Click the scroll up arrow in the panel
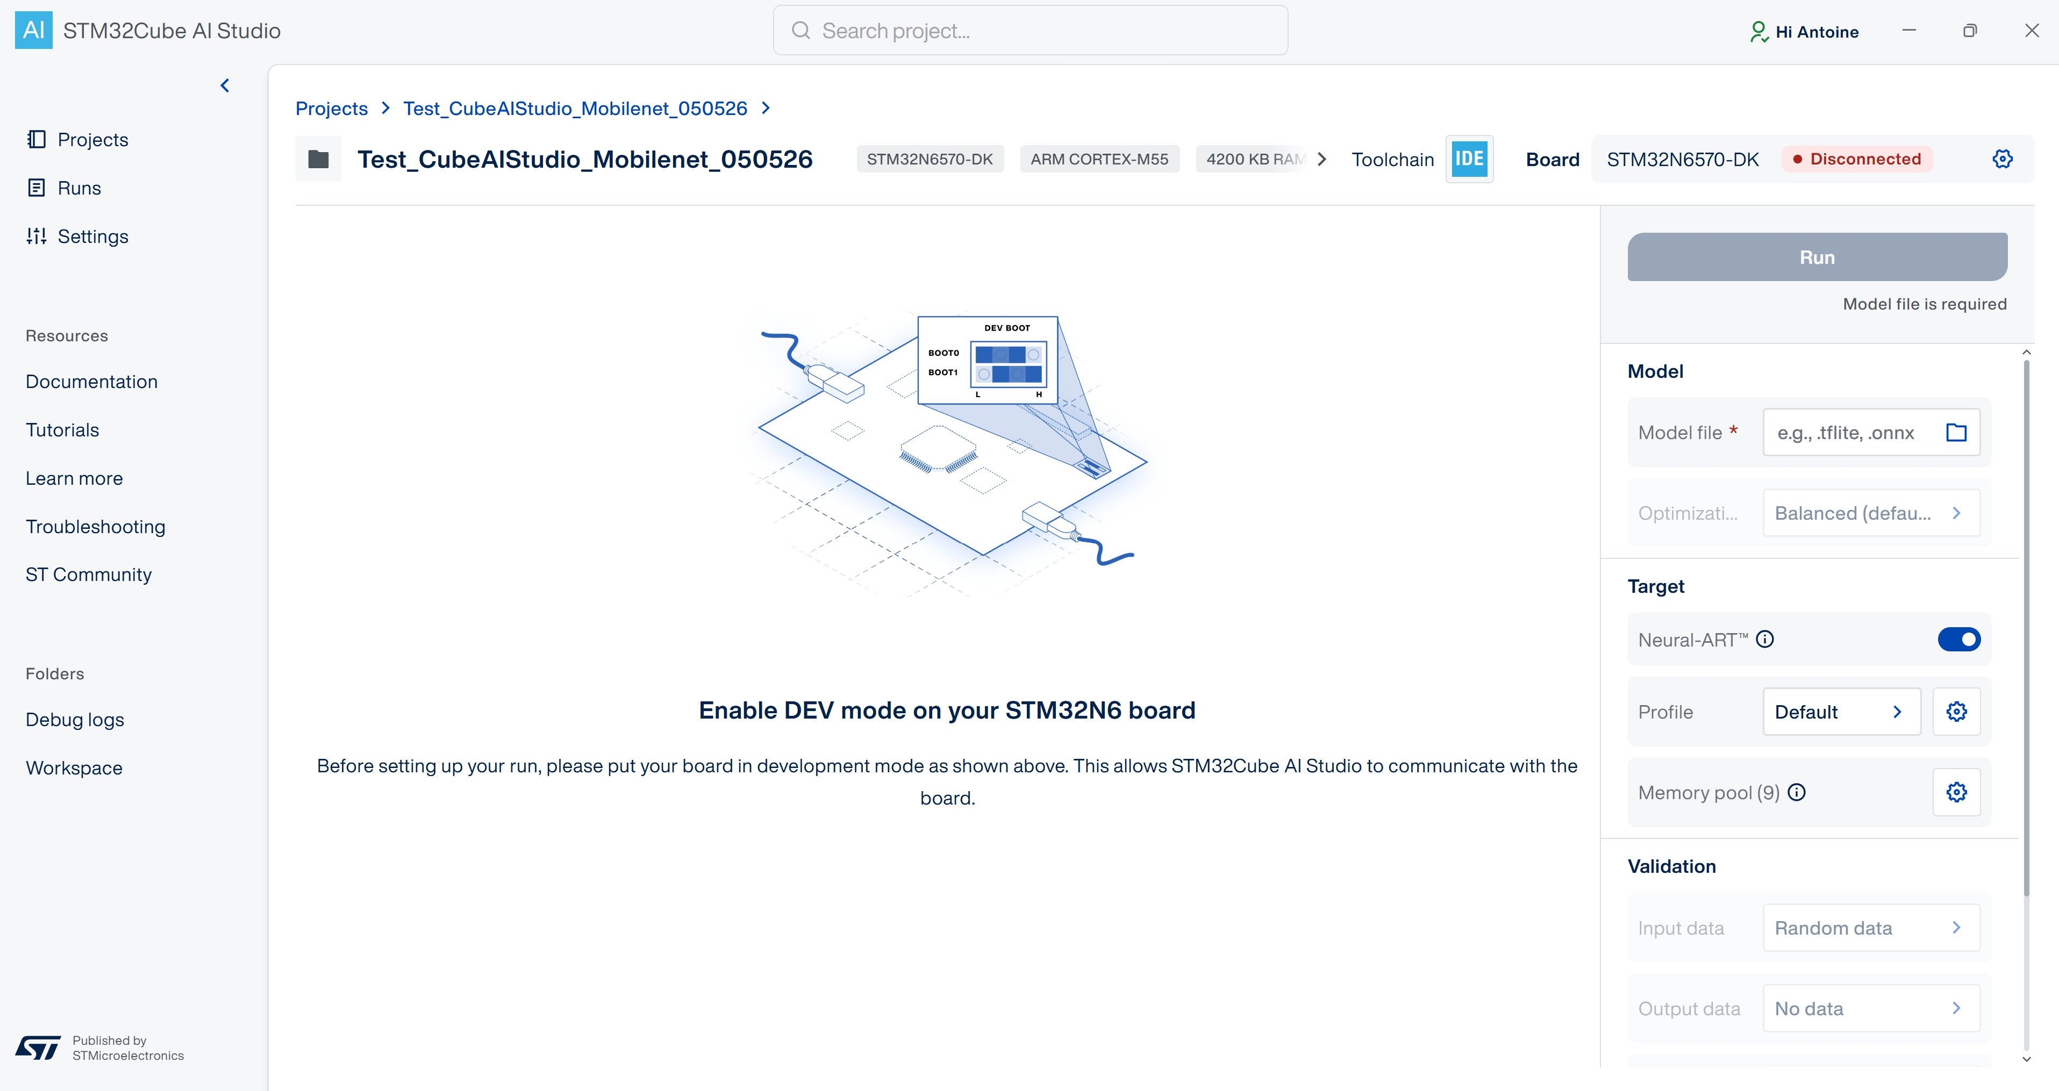The image size is (2059, 1091). [x=2026, y=353]
